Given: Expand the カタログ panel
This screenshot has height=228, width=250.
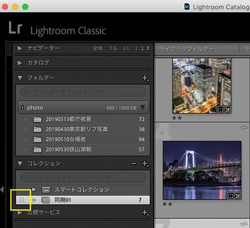Looking at the screenshot, I should click(x=20, y=63).
